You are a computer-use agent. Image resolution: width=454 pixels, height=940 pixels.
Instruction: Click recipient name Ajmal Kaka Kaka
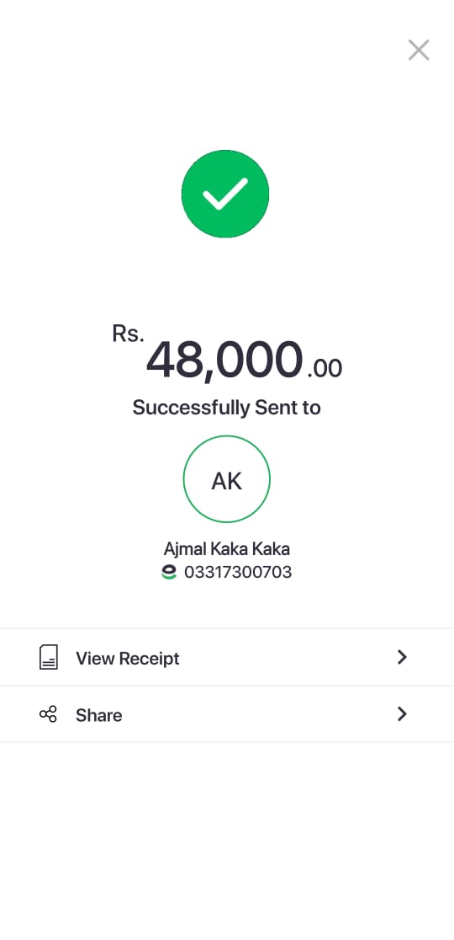click(227, 548)
